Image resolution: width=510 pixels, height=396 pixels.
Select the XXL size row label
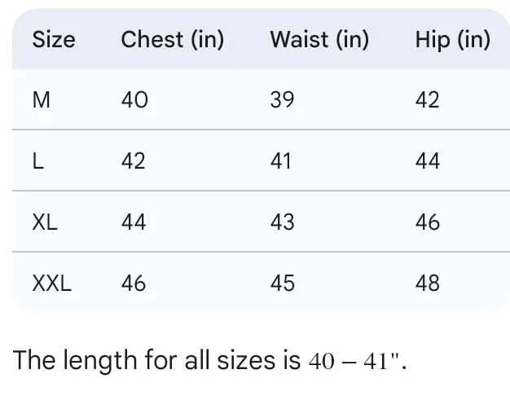[x=52, y=283]
